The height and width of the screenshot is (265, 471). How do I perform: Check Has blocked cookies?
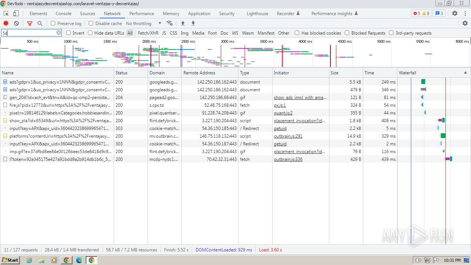(x=297, y=33)
